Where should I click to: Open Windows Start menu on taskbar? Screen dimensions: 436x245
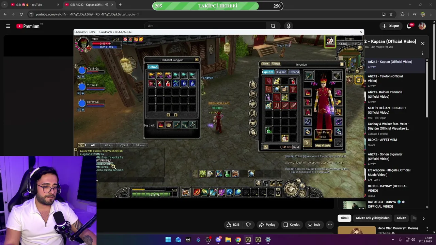[168, 240]
